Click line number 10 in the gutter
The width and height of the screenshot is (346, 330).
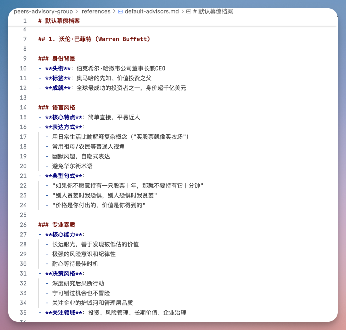pyautogui.click(x=23, y=68)
